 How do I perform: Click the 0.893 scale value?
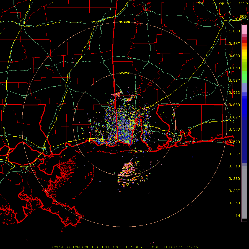click(x=234, y=56)
